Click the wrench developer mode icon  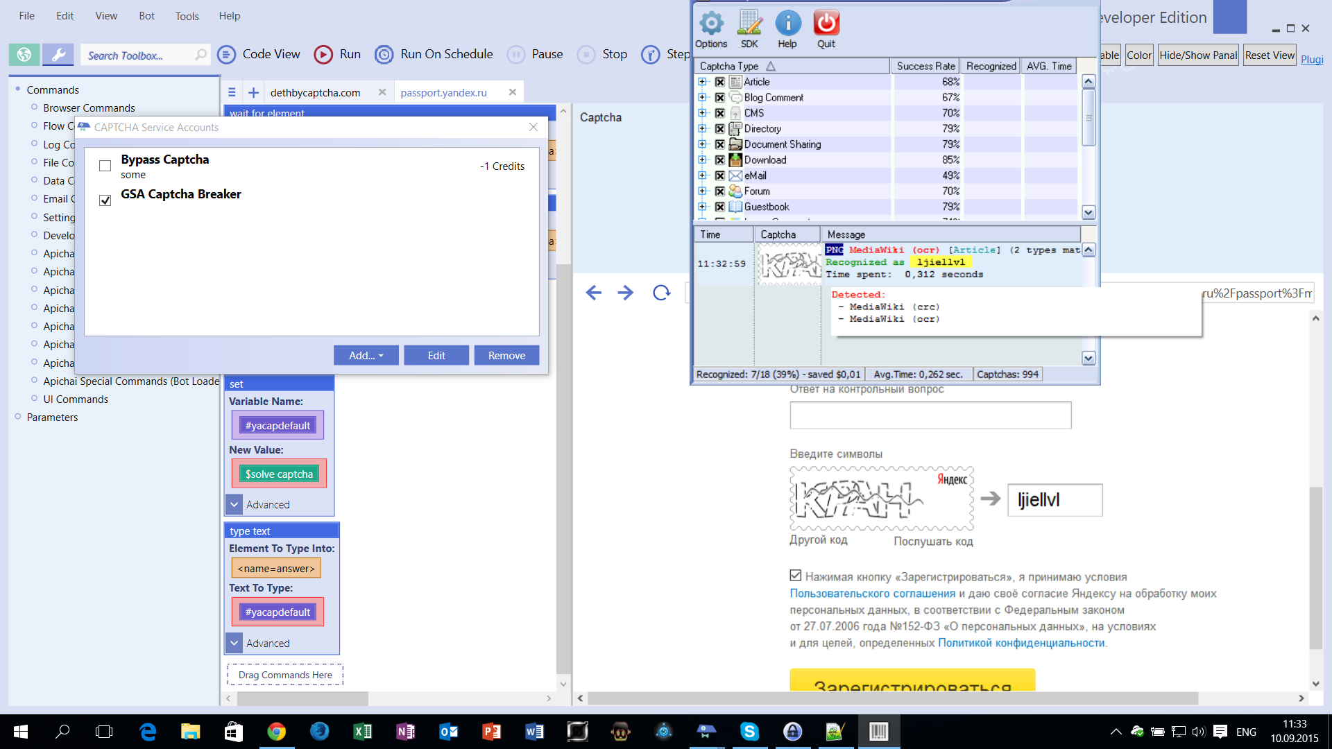tap(58, 54)
